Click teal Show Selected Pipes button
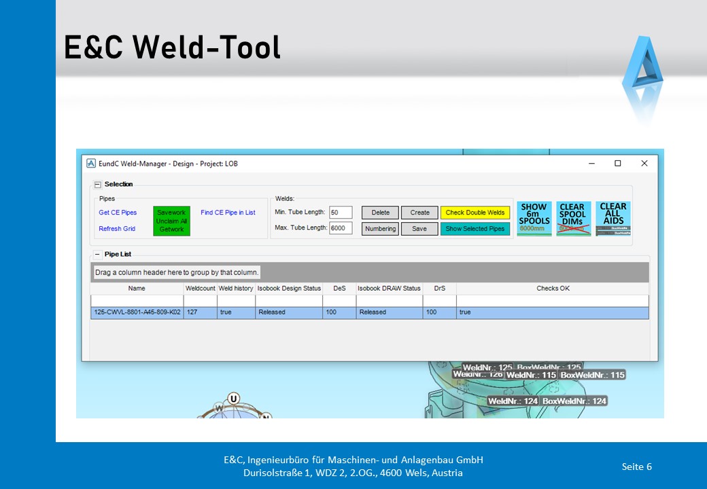 click(x=475, y=229)
